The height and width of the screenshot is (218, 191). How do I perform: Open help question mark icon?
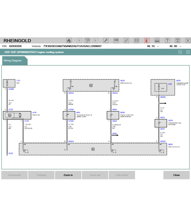tap(167, 40)
